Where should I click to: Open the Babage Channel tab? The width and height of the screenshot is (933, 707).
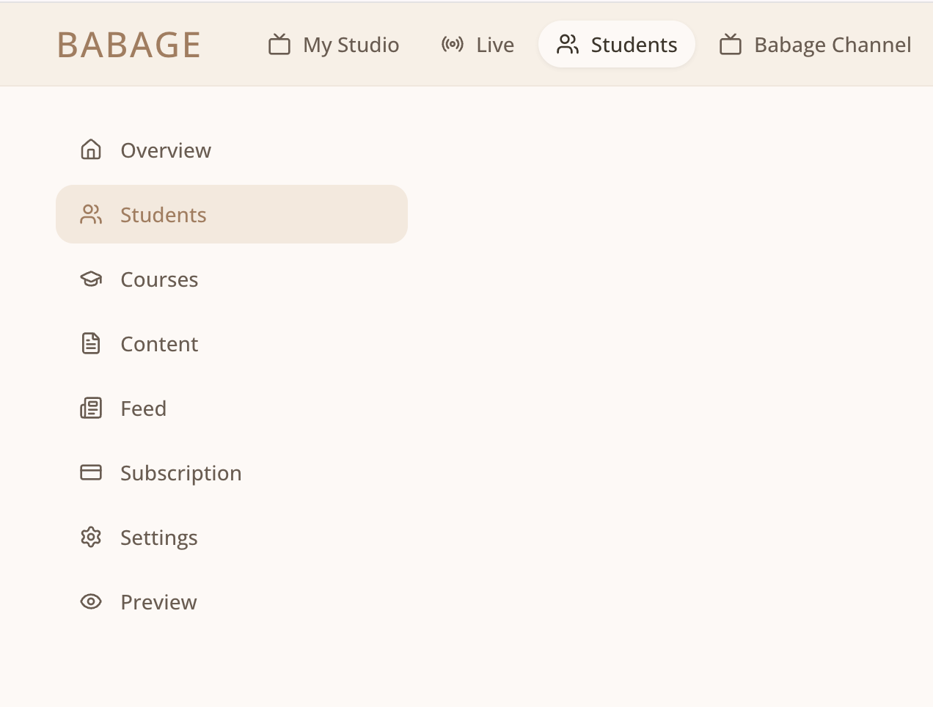click(816, 45)
